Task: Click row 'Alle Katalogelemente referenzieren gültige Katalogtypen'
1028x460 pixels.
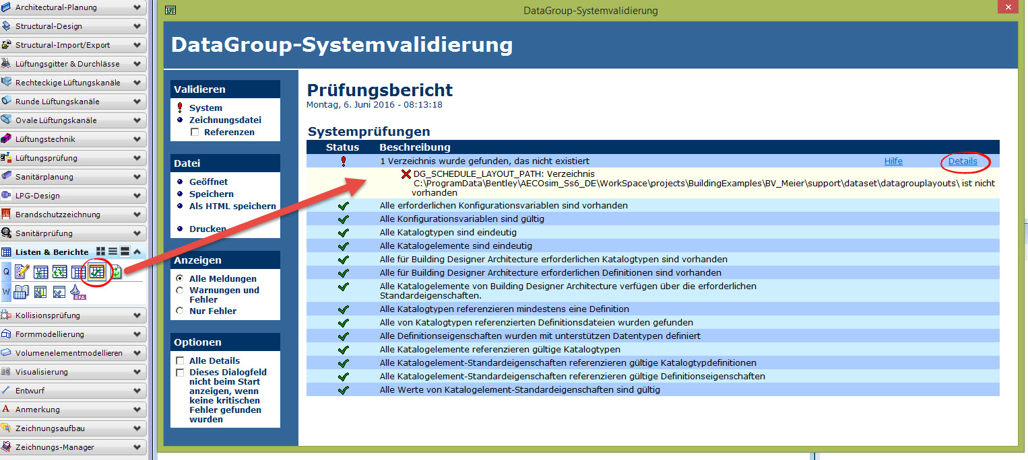Action: pos(653,349)
